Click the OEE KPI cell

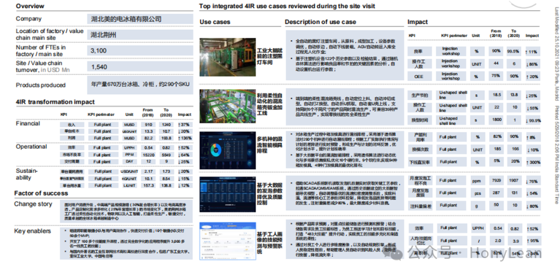(x=418, y=75)
